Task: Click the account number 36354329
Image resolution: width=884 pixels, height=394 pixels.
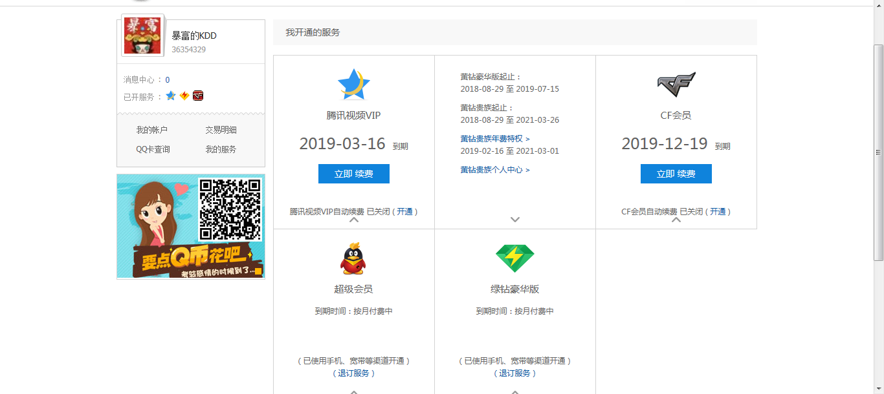Action: click(x=189, y=50)
